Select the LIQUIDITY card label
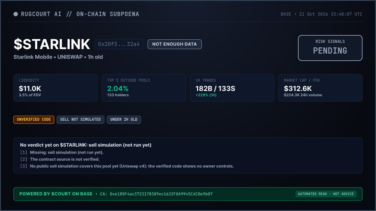This screenshot has height=211, width=376. pyautogui.click(x=29, y=80)
